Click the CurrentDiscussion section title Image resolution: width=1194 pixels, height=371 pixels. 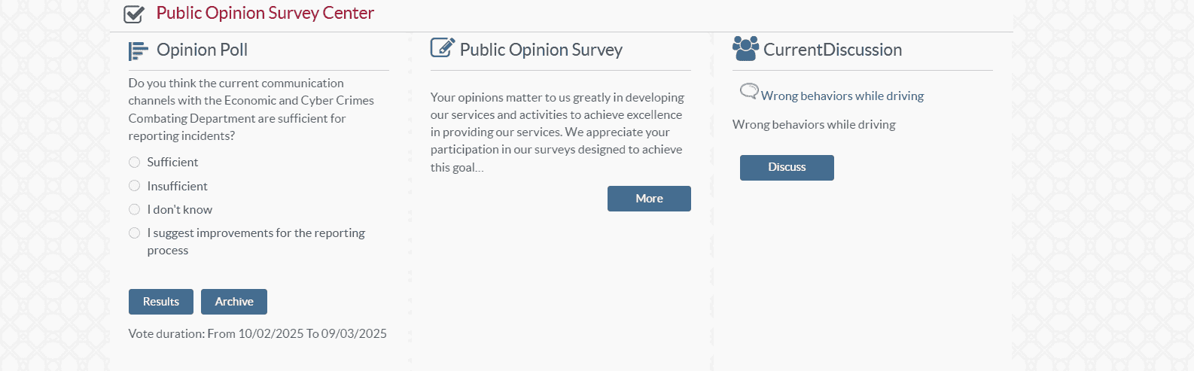[832, 50]
